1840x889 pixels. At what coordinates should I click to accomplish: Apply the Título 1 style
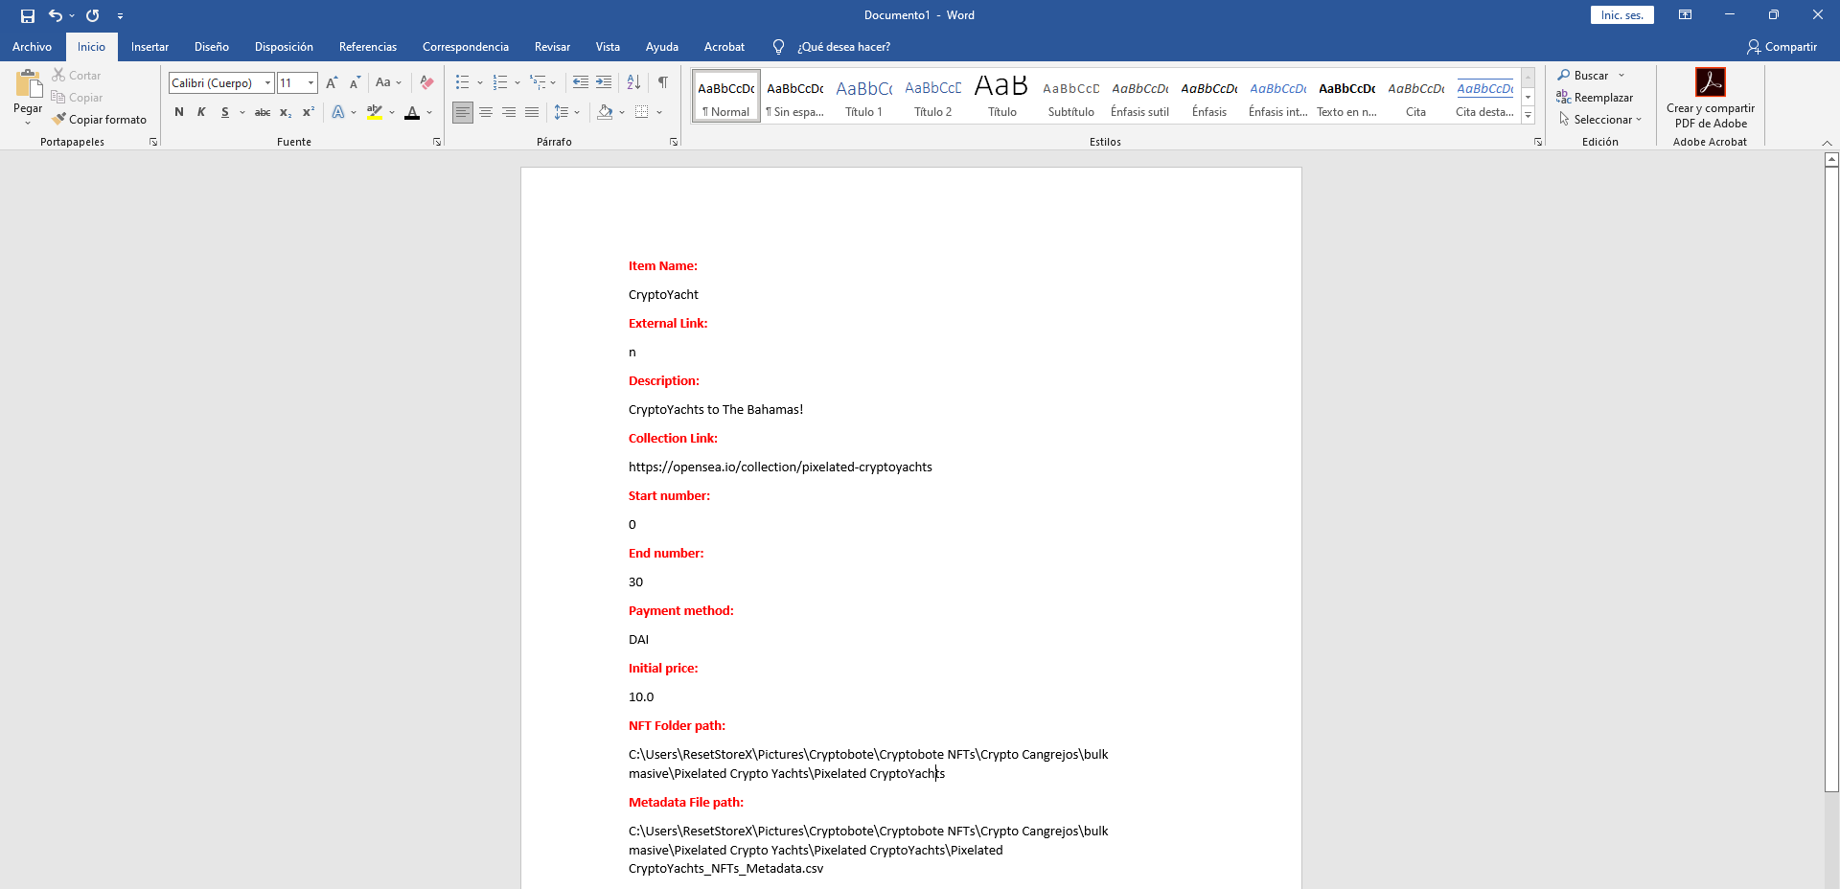(864, 96)
